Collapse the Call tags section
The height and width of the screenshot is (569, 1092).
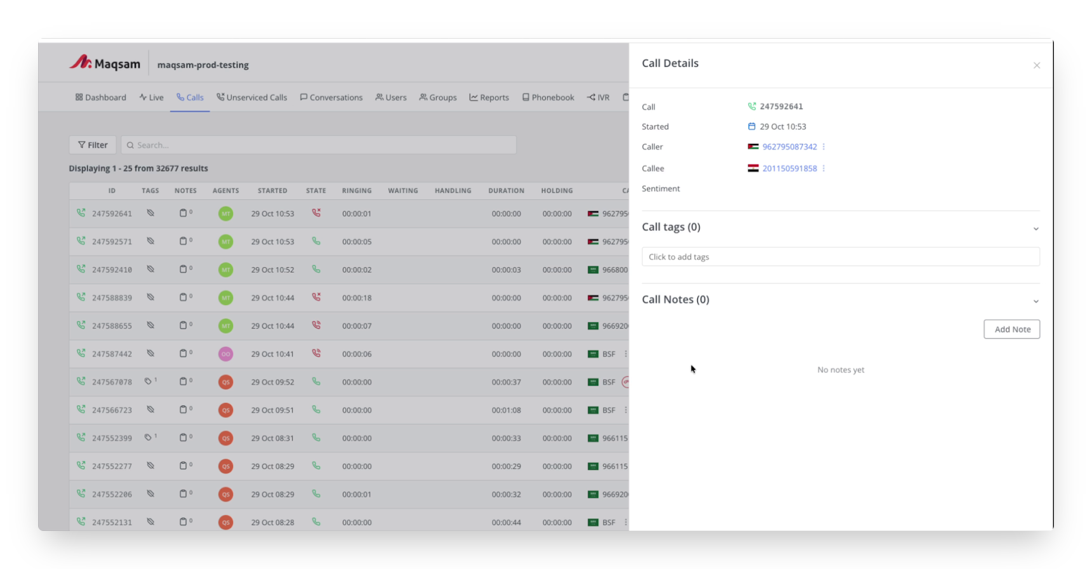(1035, 228)
